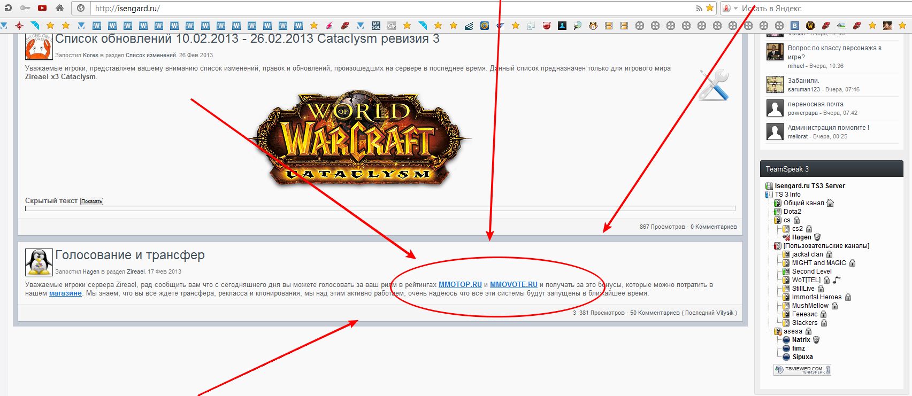Open the gold WoW bookmark icon
Image resolution: width=912 pixels, height=396 pixels.
coord(810,25)
